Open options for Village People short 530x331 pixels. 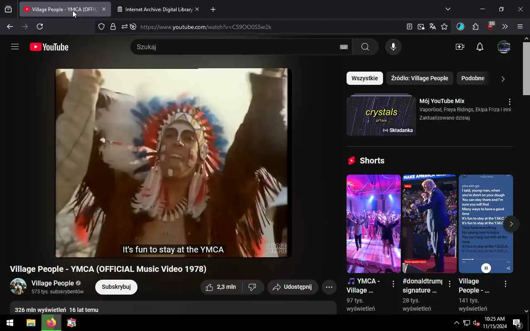point(506,284)
